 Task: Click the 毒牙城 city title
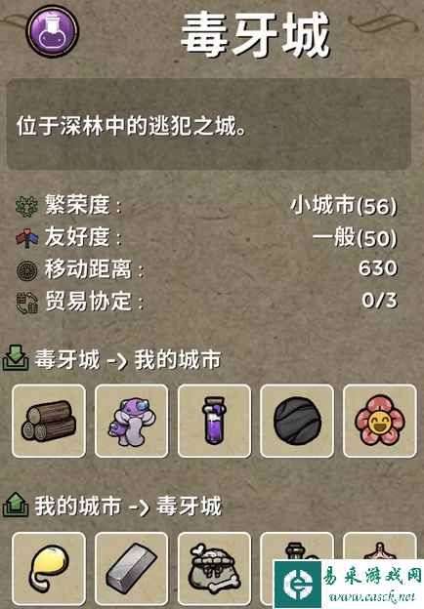pyautogui.click(x=255, y=35)
